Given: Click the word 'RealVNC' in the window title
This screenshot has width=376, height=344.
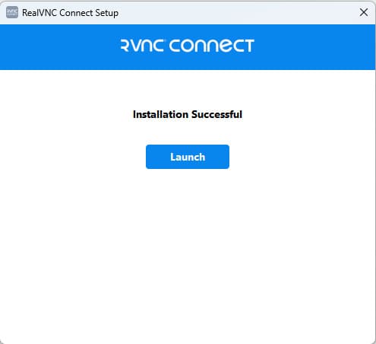Looking at the screenshot, I should pyautogui.click(x=39, y=13).
